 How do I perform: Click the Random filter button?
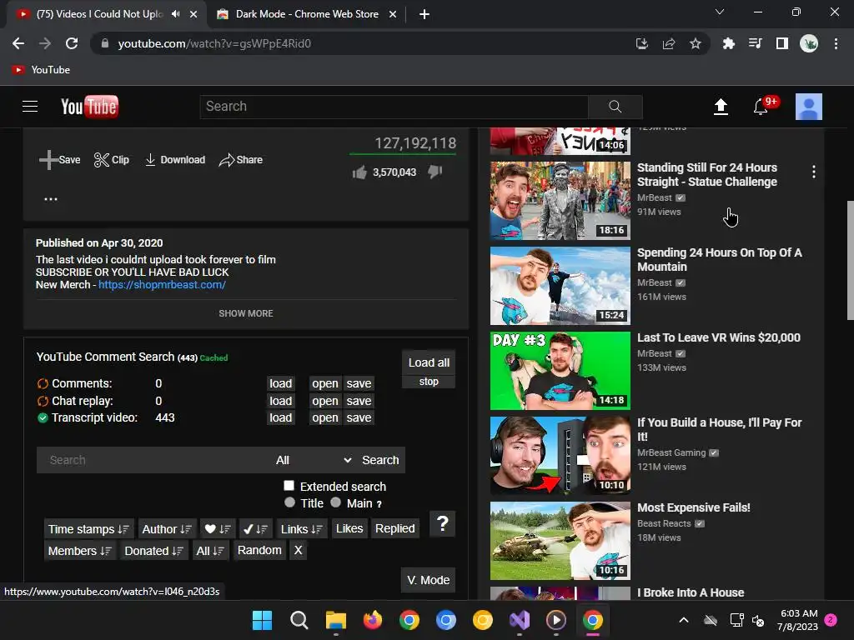point(259,550)
